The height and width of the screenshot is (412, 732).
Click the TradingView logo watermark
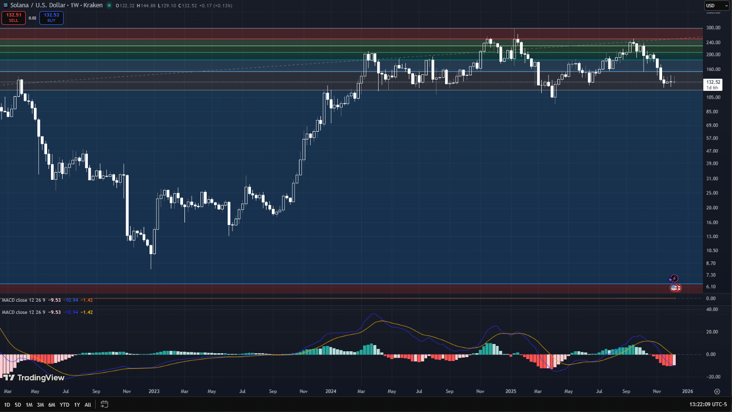34,378
